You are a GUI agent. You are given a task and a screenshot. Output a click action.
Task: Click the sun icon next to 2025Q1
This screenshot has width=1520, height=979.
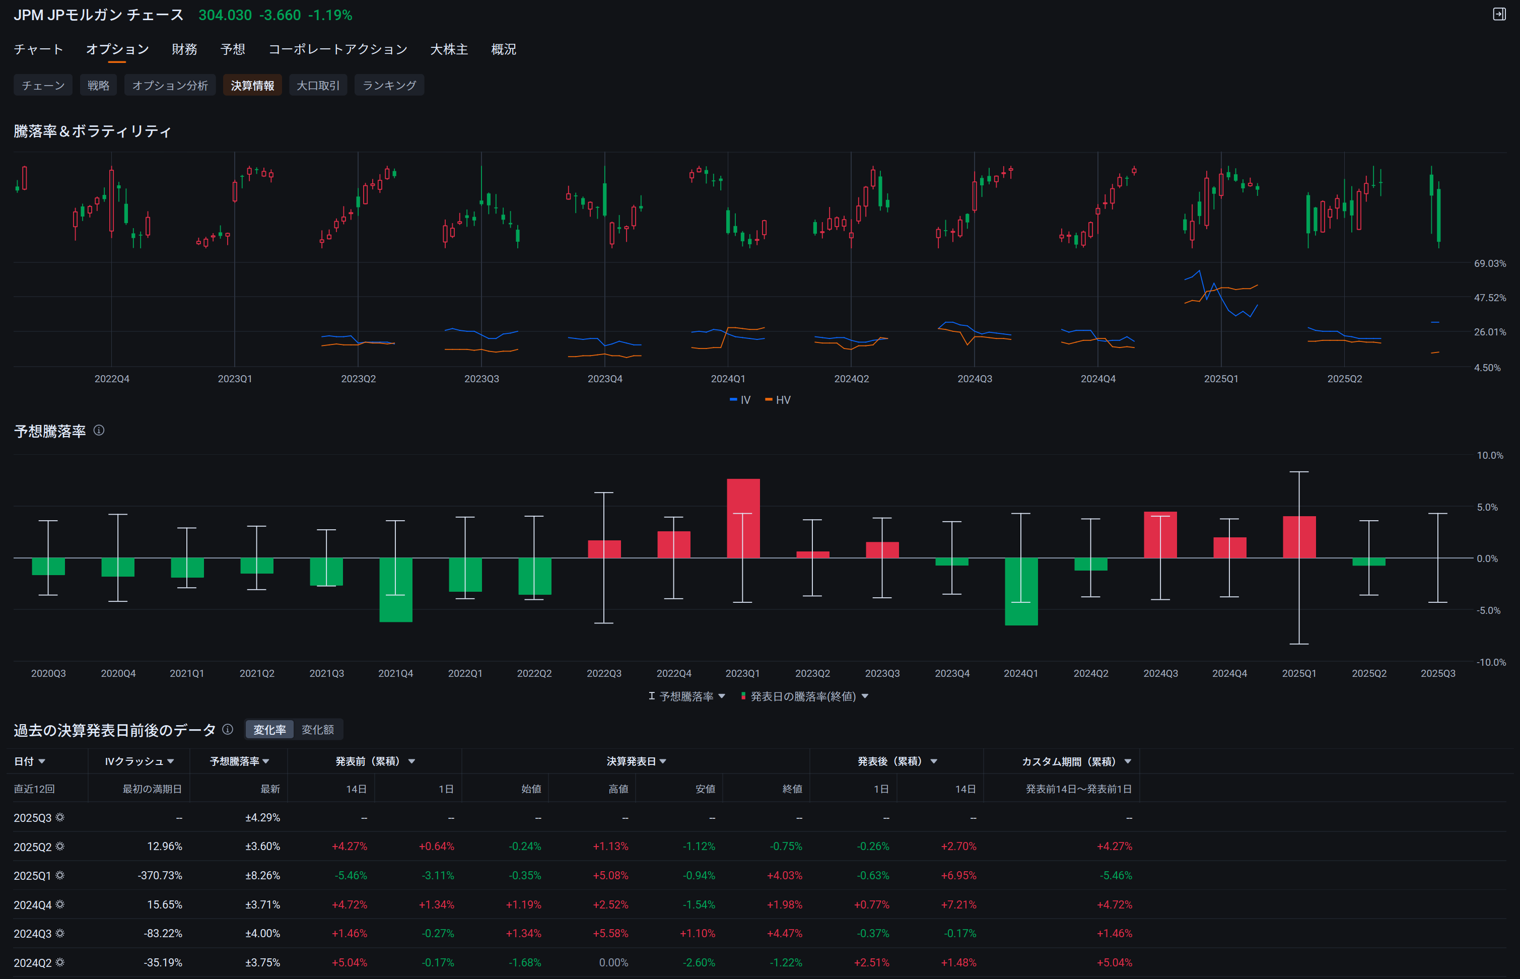(60, 875)
